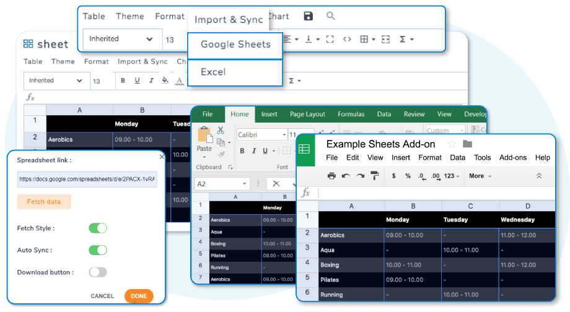
Task: Click the Underline icon in sheet window toolbar
Action: [x=137, y=80]
